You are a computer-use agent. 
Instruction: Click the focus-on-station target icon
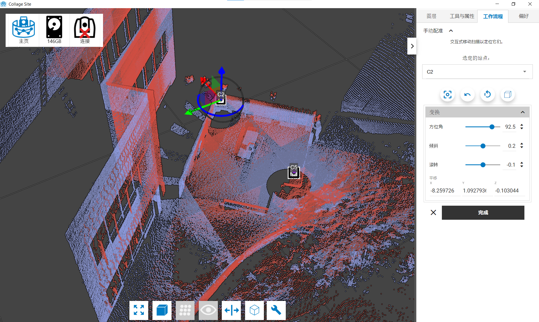(x=447, y=94)
